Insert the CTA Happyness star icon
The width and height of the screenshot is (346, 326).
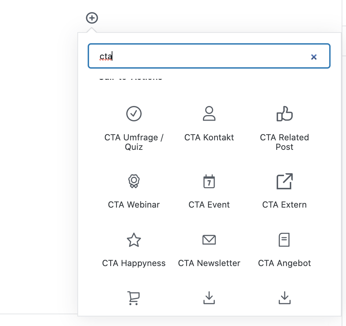134,240
